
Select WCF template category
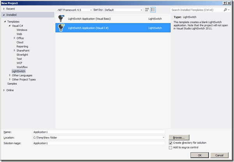[19, 63]
